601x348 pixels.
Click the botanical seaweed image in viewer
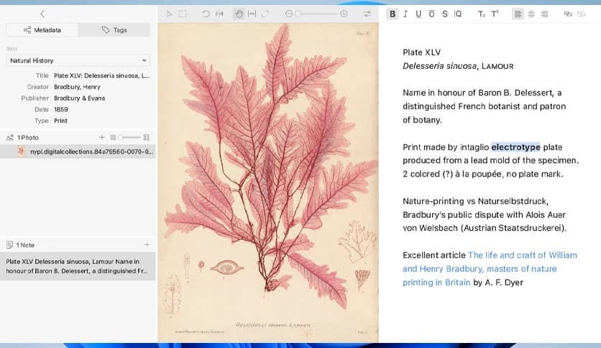(x=268, y=183)
